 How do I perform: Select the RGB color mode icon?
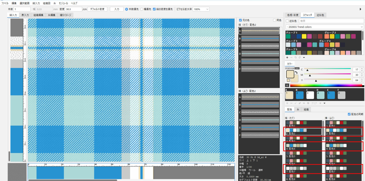tap(287, 68)
